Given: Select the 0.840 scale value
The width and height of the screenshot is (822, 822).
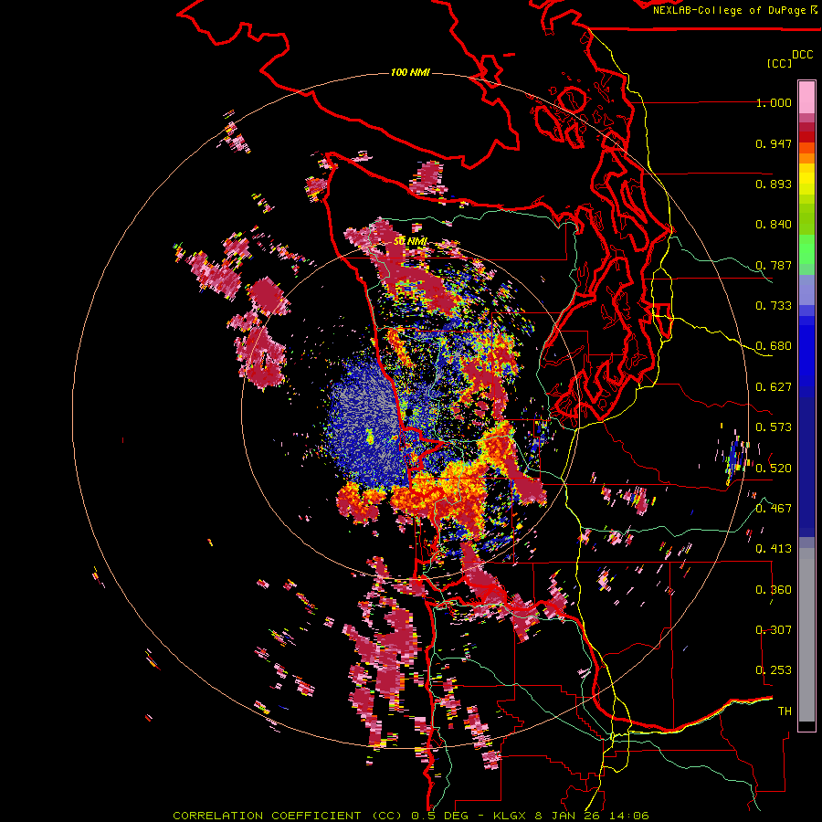Looking at the screenshot, I should [x=774, y=225].
